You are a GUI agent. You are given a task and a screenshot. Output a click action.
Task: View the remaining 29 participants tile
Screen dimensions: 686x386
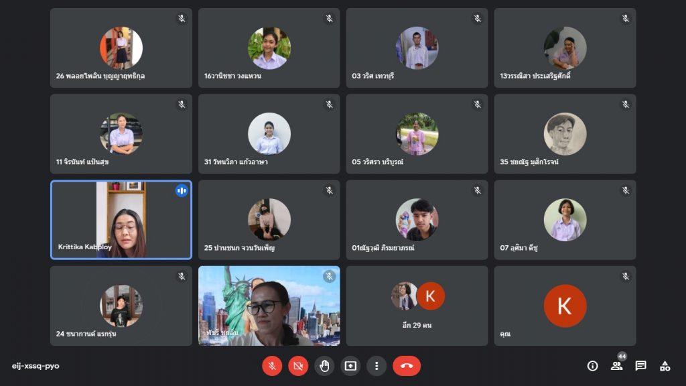tap(417, 306)
